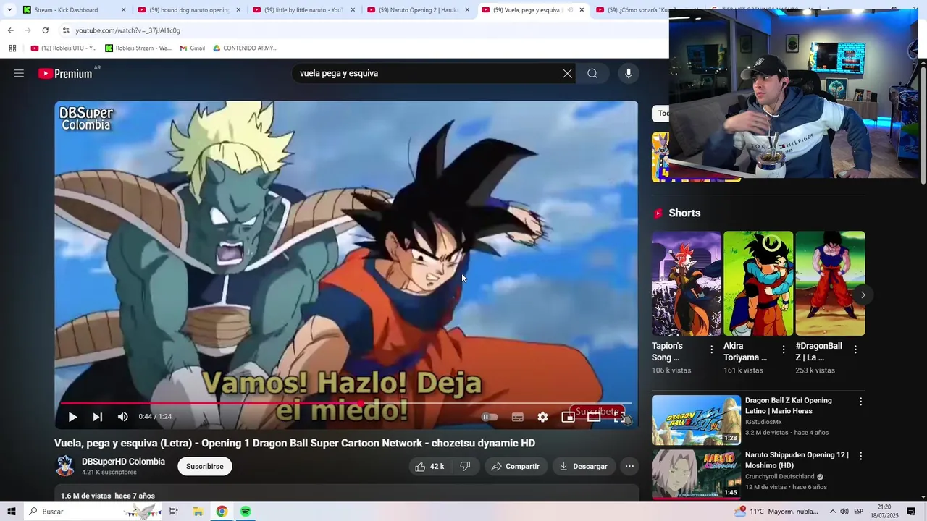The height and width of the screenshot is (521, 927).
Task: Switch to theater mode view
Action: pos(594,417)
